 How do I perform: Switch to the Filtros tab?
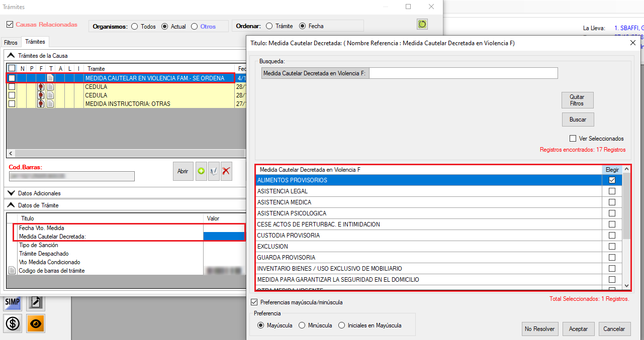11,43
